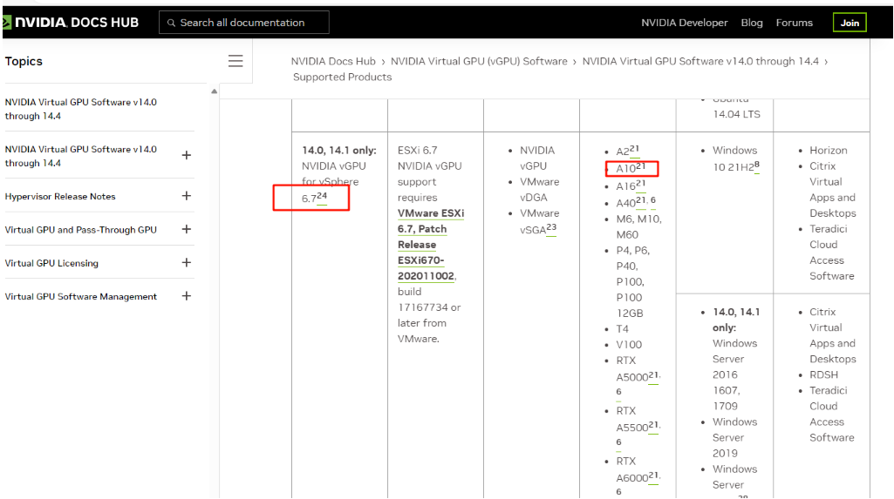Click footnote 21 next to RTX A5500
The height and width of the screenshot is (499, 894).
[653, 426]
